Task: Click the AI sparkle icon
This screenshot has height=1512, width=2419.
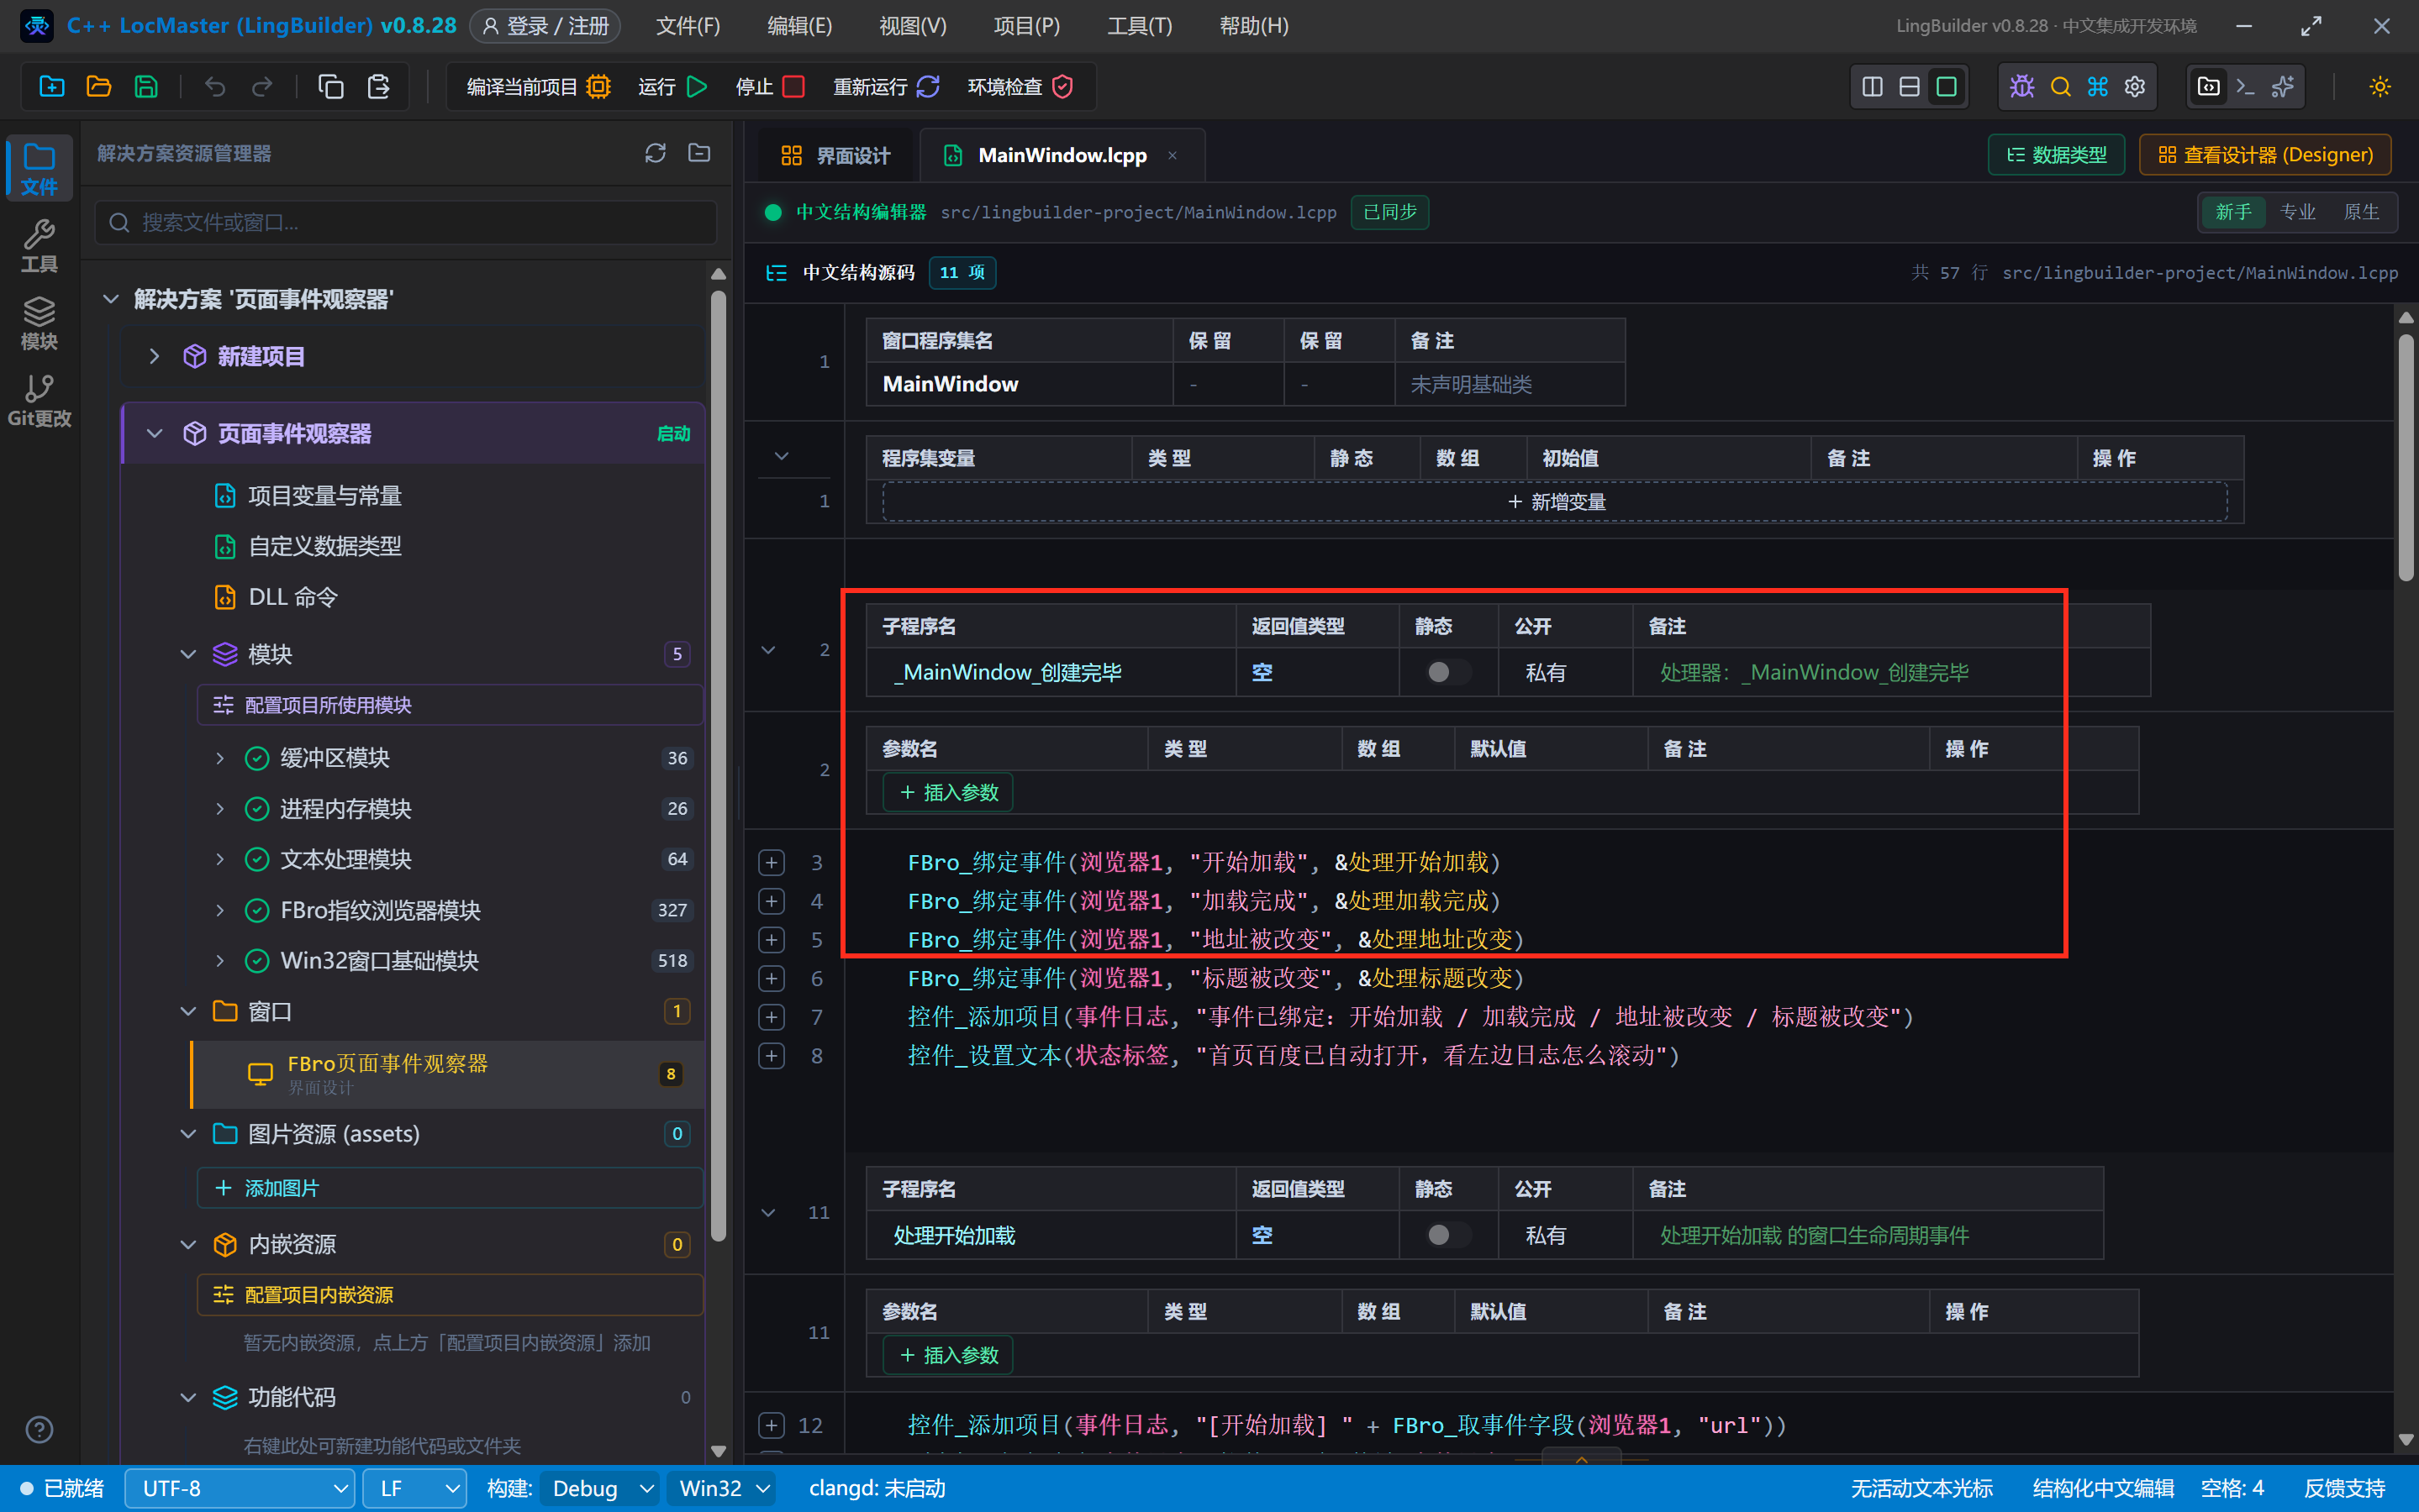Action: [x=2283, y=87]
